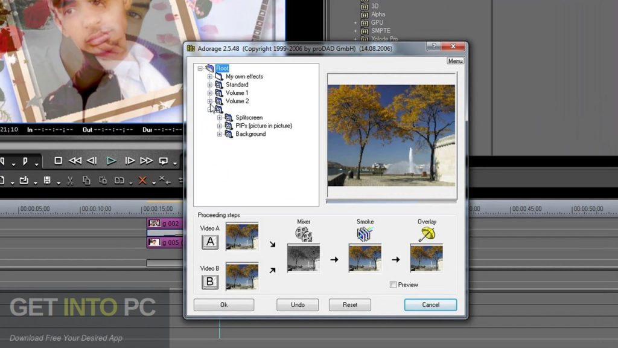Click the help question mark in the title bar

(x=433, y=46)
